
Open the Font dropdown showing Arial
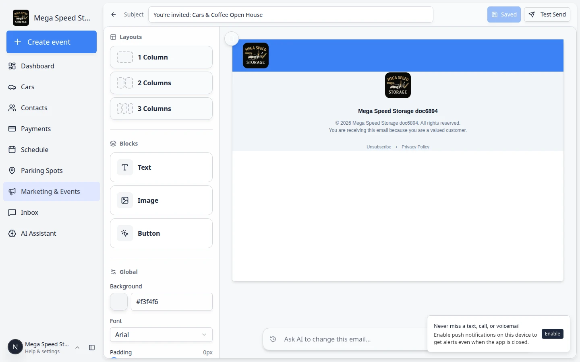[161, 335]
